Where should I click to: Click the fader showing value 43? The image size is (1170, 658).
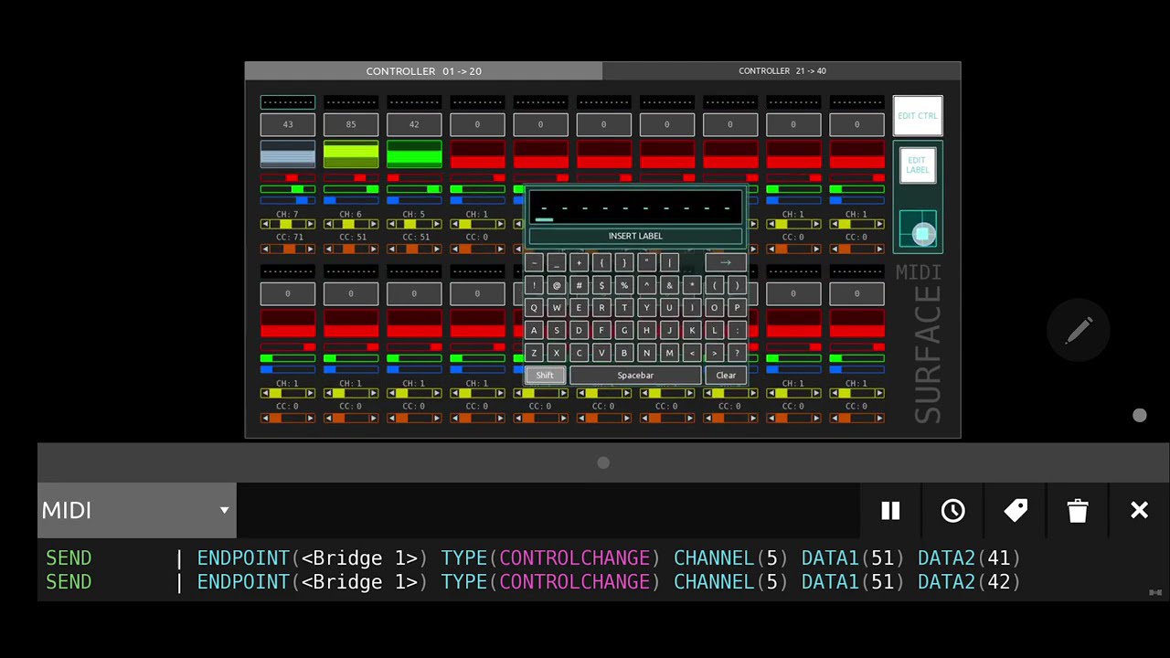[288, 154]
